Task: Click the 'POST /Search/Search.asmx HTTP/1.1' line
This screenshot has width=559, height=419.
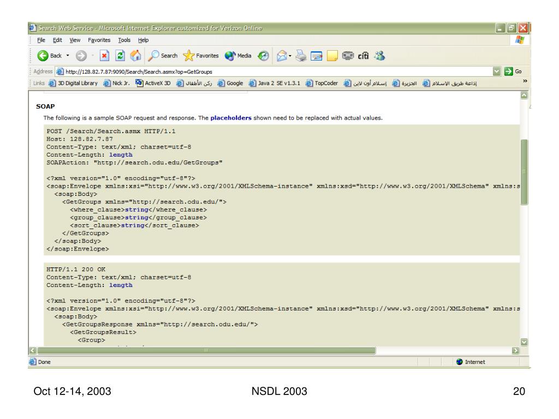Action: (111, 131)
